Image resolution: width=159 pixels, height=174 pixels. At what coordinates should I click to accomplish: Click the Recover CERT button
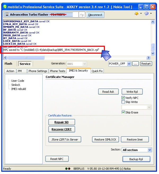[x=62, y=129]
